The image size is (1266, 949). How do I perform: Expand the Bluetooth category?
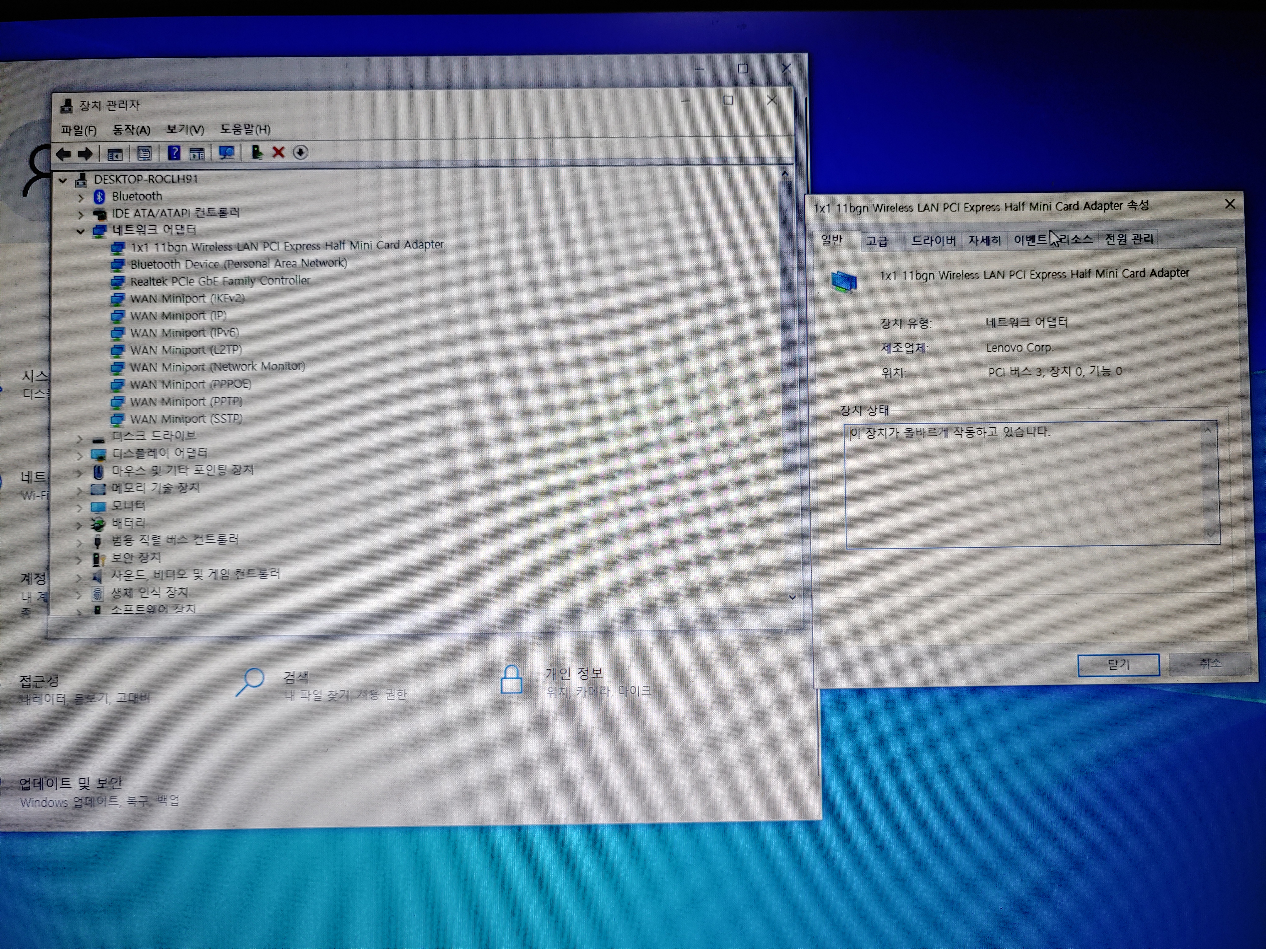tap(81, 198)
